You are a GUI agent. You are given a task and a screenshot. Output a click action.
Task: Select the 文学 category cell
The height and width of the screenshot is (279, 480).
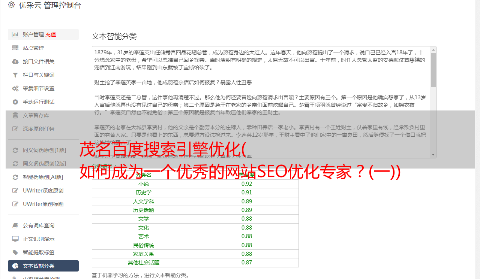144,219
